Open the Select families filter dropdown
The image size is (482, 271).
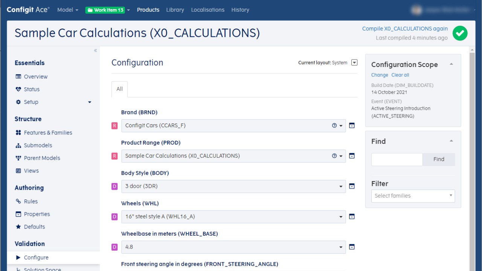pos(413,196)
